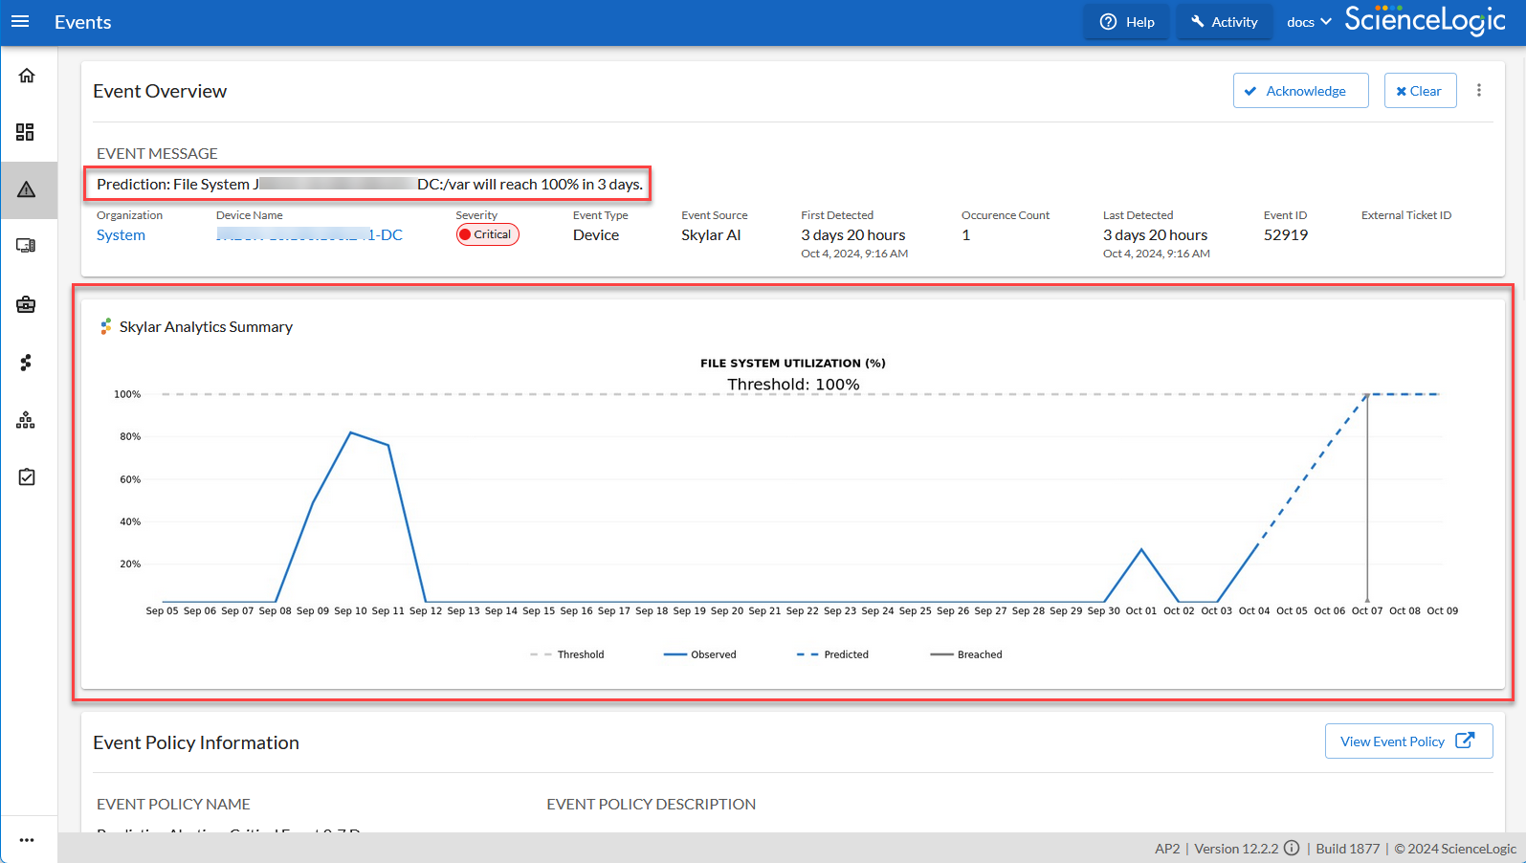Screen dimensions: 1526x863
Task: Toggle the Predicted series in legend
Action: pyautogui.click(x=833, y=654)
